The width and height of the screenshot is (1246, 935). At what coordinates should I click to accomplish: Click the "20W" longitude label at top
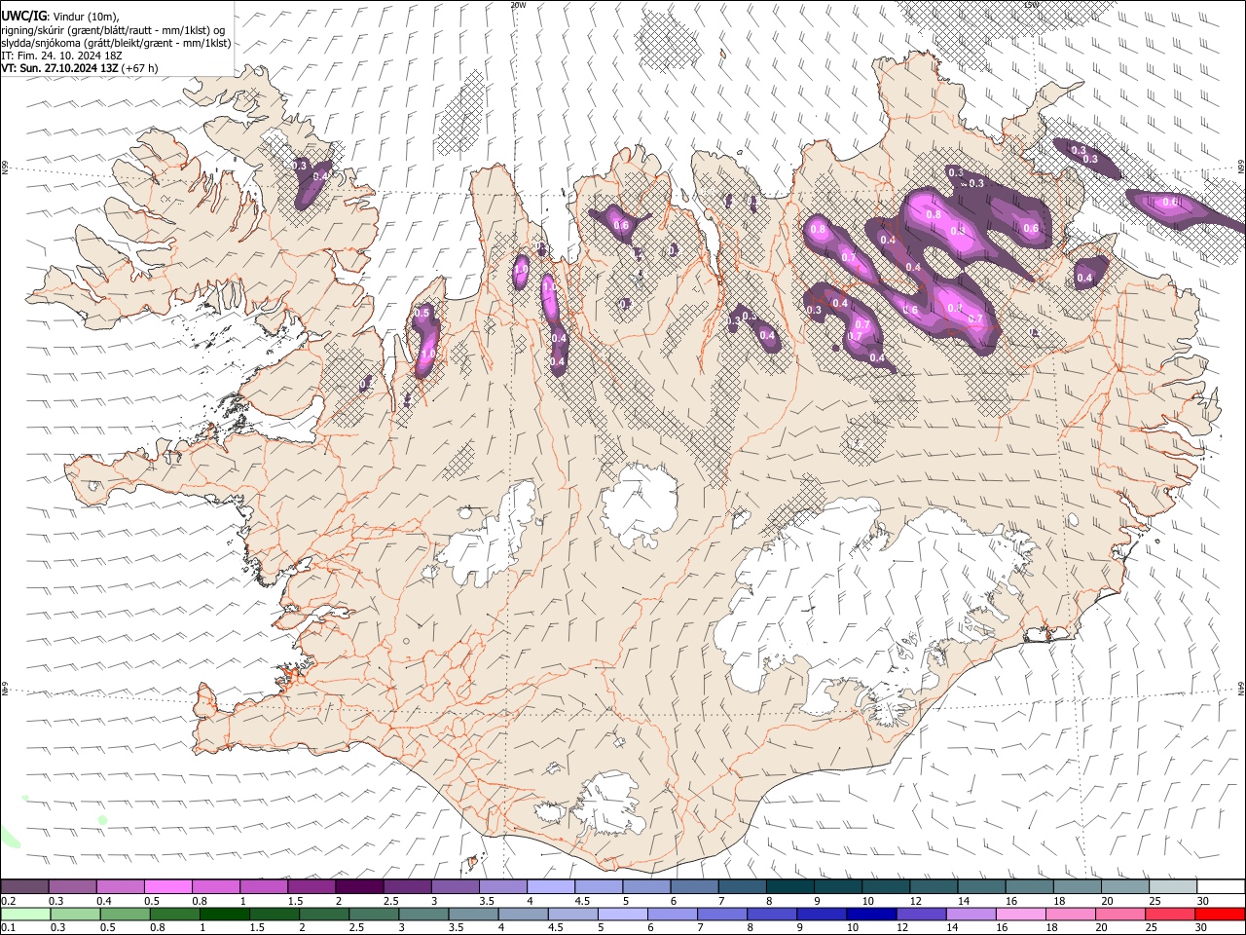pos(519,5)
